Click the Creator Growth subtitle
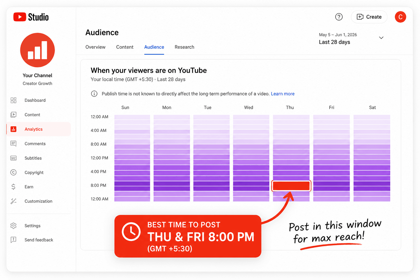The height and width of the screenshot is (280, 420). click(37, 83)
